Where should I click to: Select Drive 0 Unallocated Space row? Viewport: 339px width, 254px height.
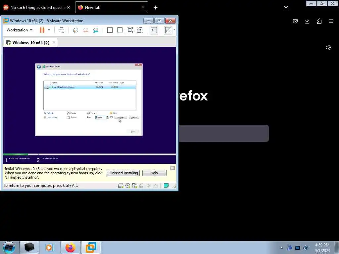90,87
